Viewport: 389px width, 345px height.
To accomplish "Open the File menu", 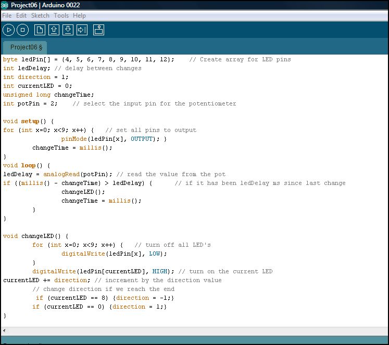I will (x=7, y=16).
